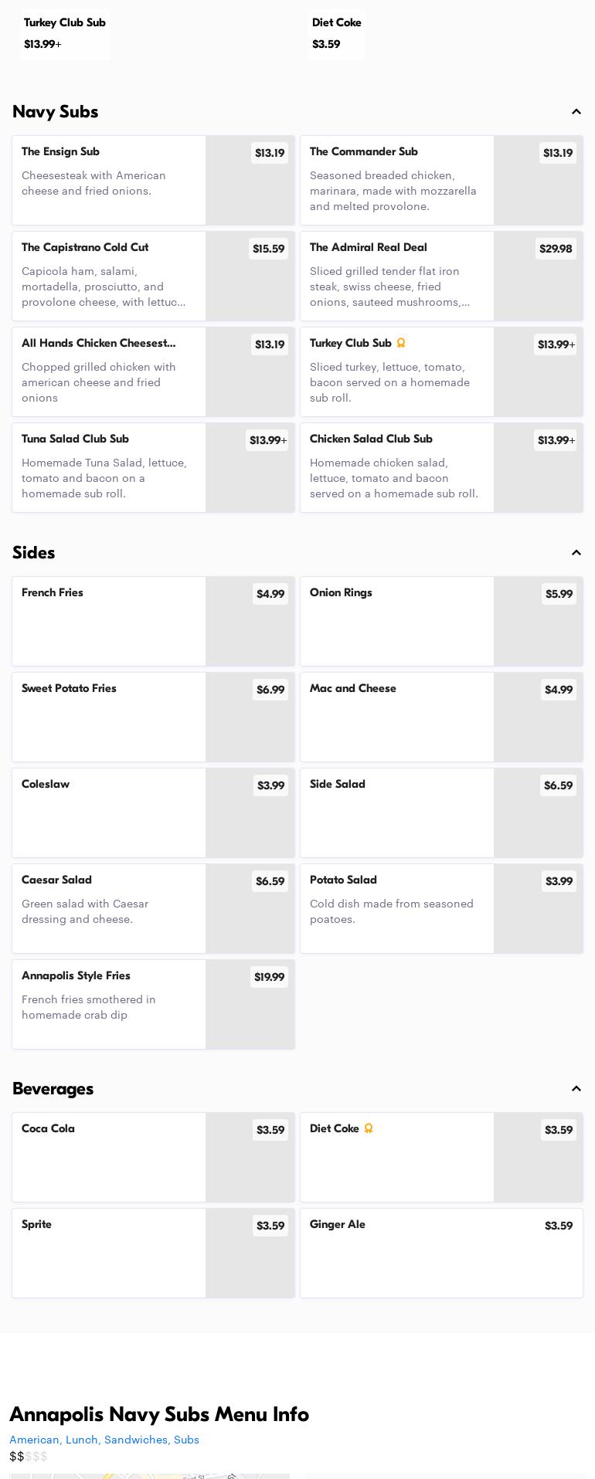Collapse the Beverages section

click(x=576, y=1089)
